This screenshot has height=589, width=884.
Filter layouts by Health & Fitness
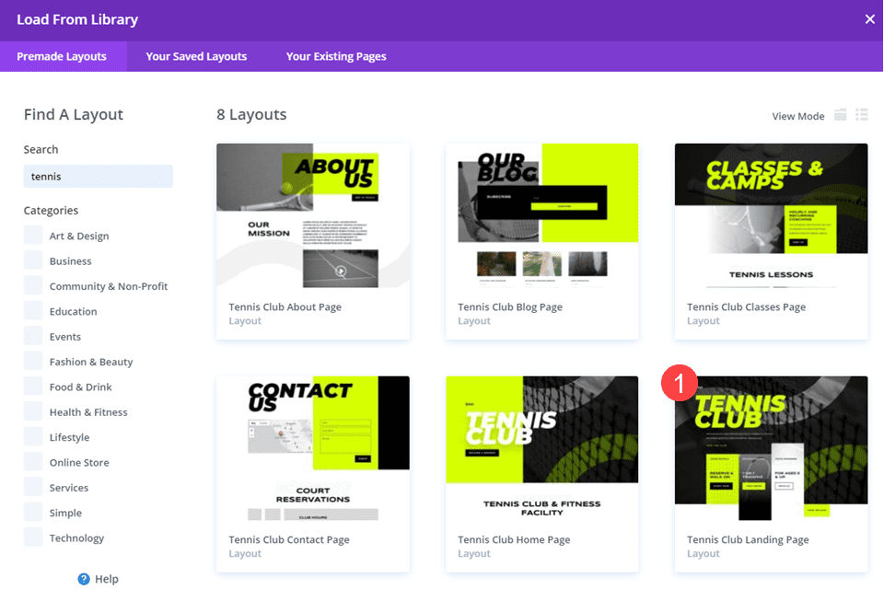point(34,411)
